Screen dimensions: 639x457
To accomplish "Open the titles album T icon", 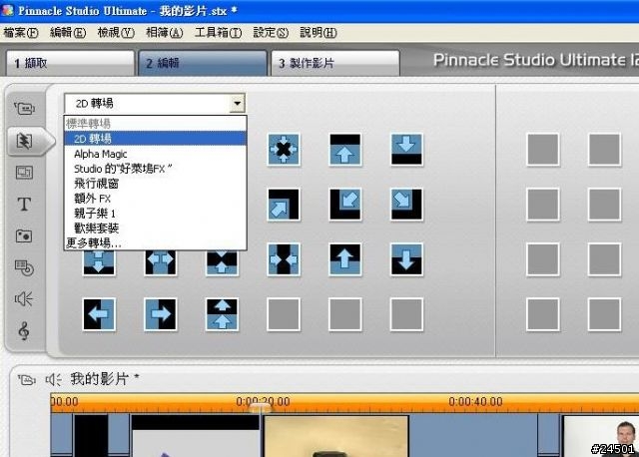I will [x=24, y=205].
